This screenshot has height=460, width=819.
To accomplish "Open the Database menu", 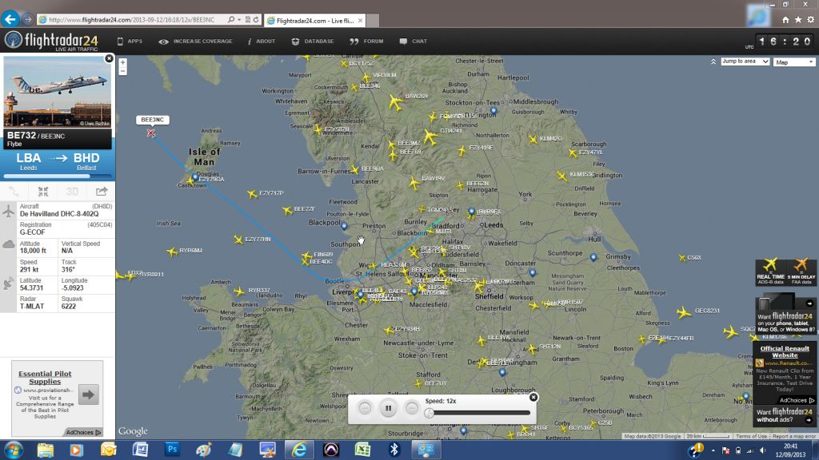I will click(313, 42).
